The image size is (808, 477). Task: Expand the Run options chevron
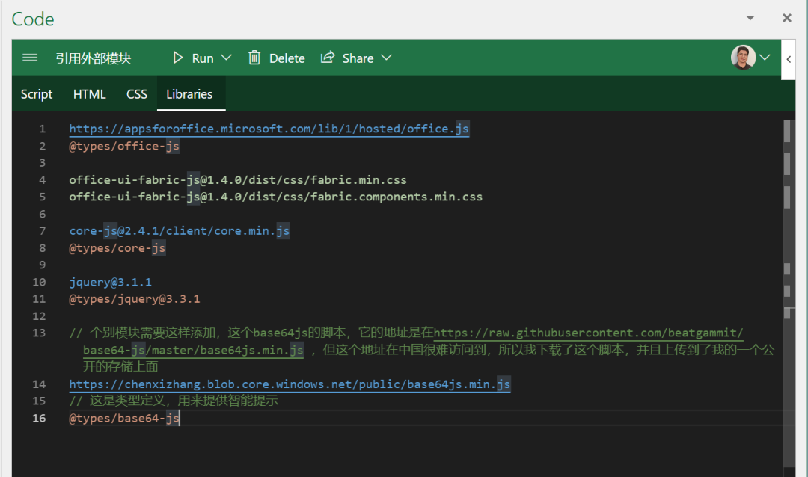[226, 58]
